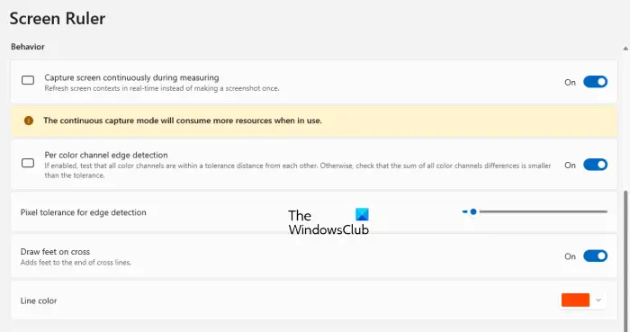Screen dimensions: 630x332
Task: Click 'Refresh screen contexts in real-time' description
Action: pyautogui.click(x=161, y=88)
